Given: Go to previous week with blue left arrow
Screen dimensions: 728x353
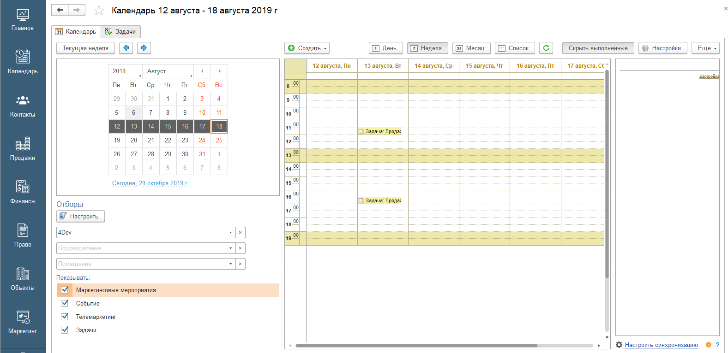Looking at the screenshot, I should [126, 48].
